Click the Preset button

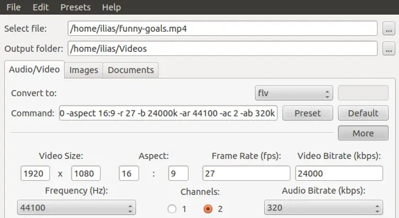pos(307,113)
